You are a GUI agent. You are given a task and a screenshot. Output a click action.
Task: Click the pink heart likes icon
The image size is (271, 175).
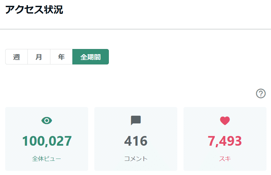pos(225,121)
